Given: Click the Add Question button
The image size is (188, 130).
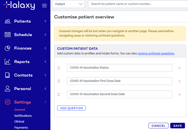Looking at the screenshot, I should click(71, 108).
